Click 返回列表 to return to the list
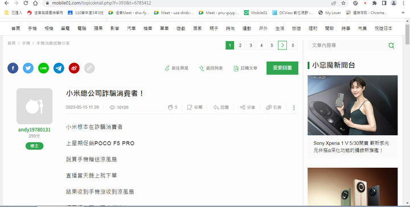 point(211,68)
